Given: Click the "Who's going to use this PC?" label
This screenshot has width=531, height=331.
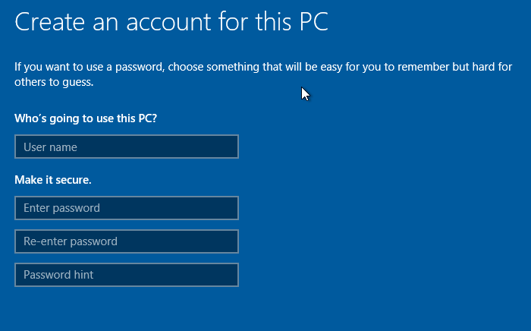Looking at the screenshot, I should pos(86,118).
